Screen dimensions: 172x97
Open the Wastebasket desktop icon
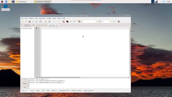coord(6,8)
